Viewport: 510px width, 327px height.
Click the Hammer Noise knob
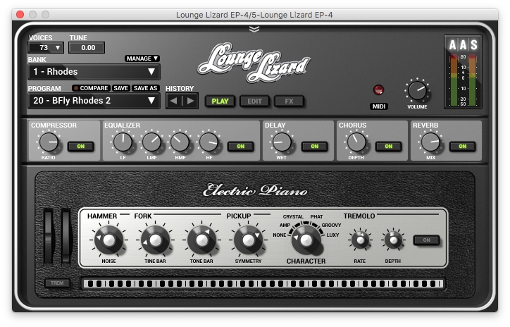[109, 240]
